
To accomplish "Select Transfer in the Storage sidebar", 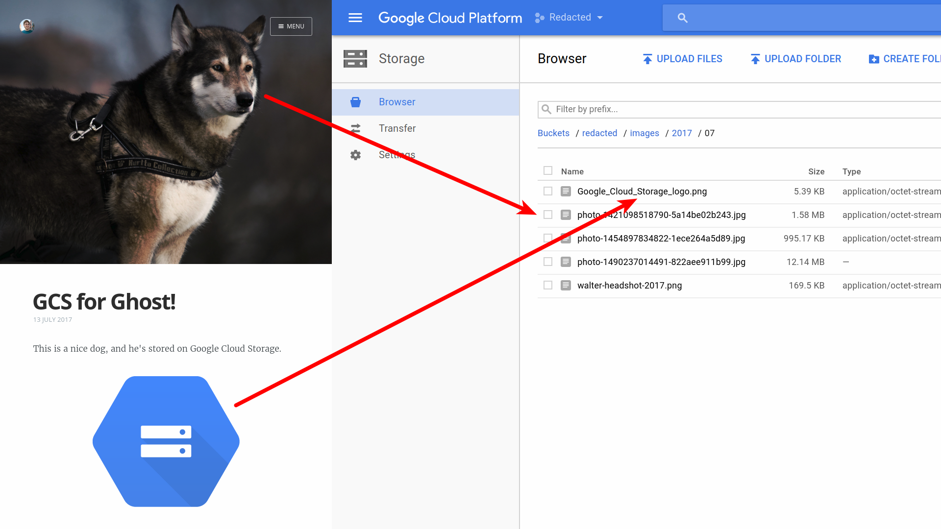I will [397, 128].
